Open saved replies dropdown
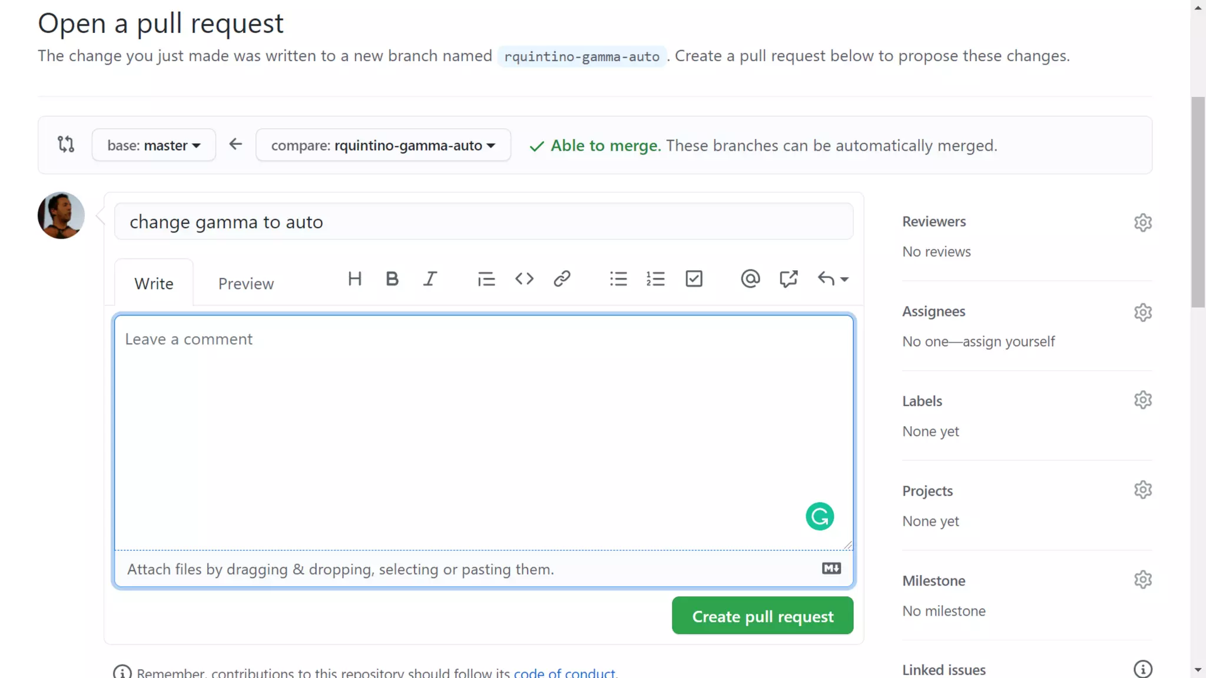Image resolution: width=1206 pixels, height=678 pixels. 833,279
